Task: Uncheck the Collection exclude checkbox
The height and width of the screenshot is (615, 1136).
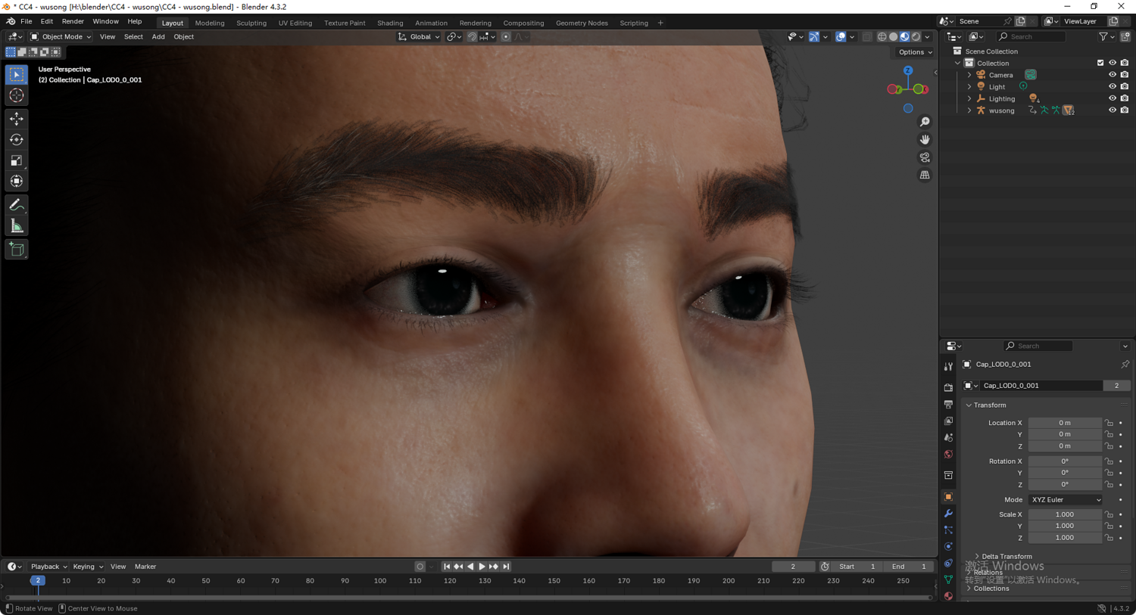Action: [1100, 63]
